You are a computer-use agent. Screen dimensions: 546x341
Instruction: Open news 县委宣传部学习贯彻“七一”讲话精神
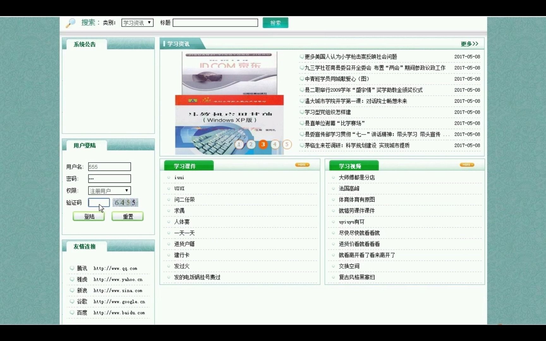click(377, 134)
